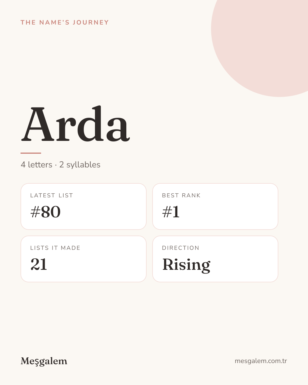308x385 pixels.
Task: Click the LISTS IT MADE label
Action: pos(55,248)
